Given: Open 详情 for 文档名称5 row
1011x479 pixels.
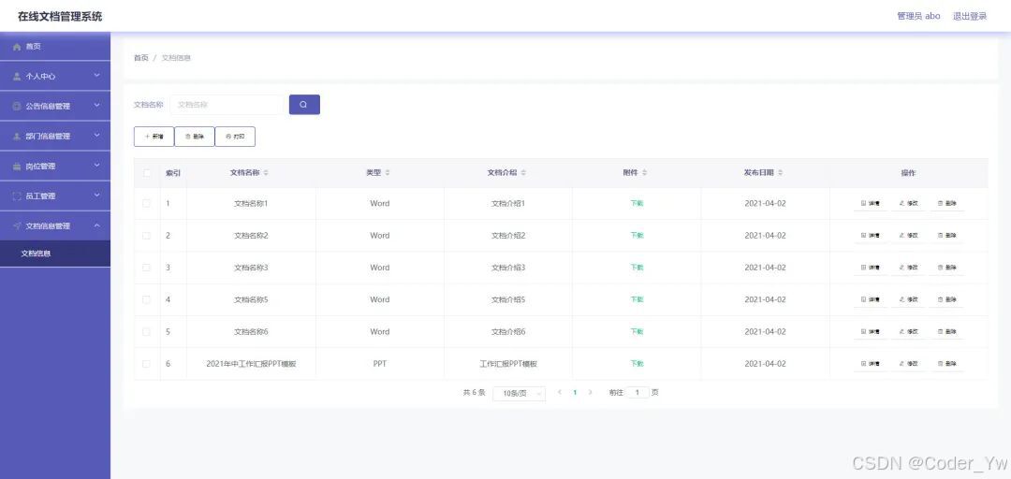Looking at the screenshot, I should pyautogui.click(x=871, y=299).
